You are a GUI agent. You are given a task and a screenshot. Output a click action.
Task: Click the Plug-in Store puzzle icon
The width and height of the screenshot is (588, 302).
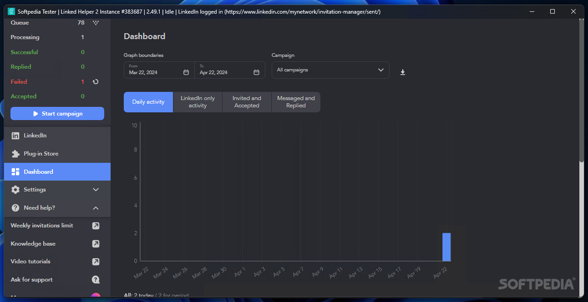[x=15, y=154]
